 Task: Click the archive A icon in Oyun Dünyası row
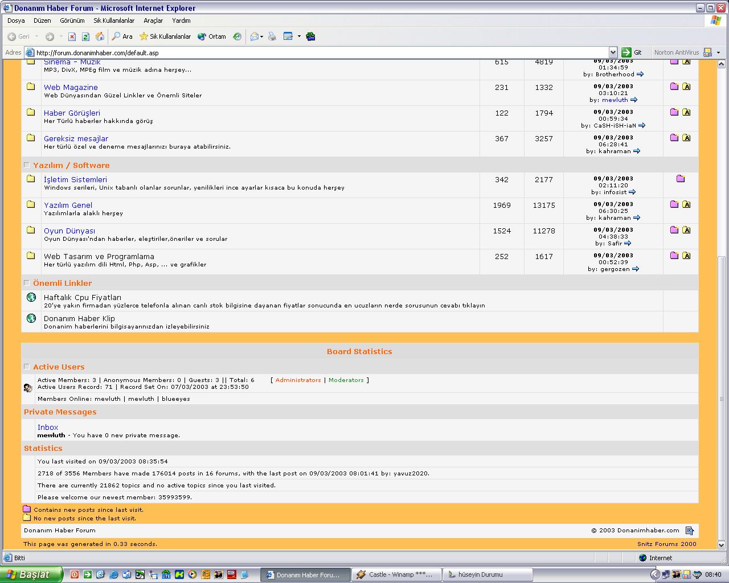click(686, 230)
